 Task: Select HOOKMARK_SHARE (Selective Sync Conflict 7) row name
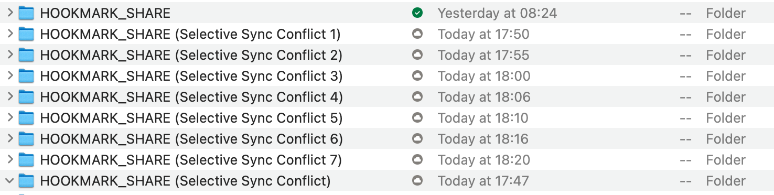click(x=191, y=160)
